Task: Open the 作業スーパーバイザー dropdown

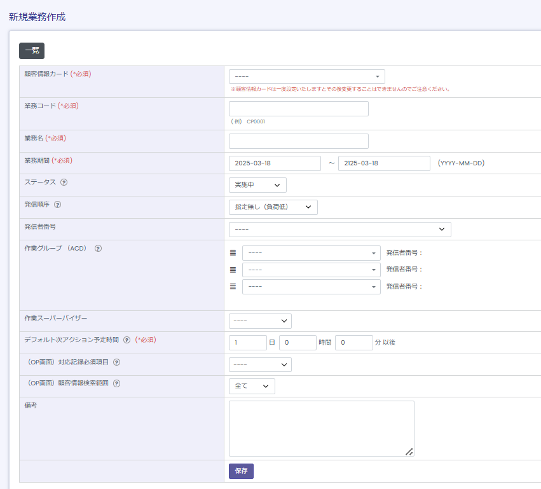Action: pos(260,321)
